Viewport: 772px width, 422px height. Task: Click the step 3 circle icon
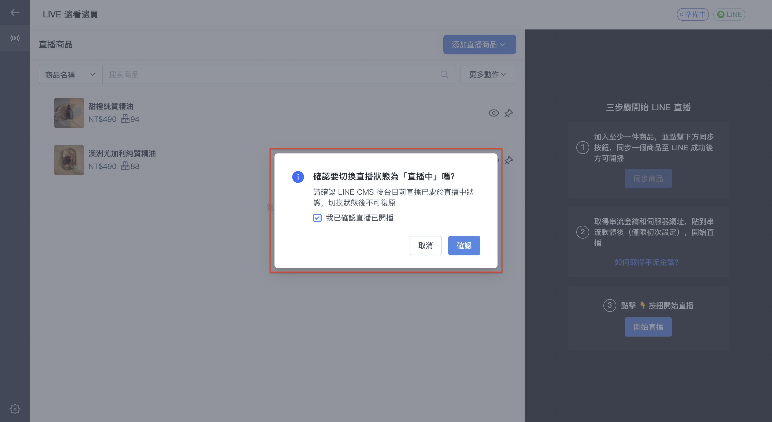tap(610, 305)
